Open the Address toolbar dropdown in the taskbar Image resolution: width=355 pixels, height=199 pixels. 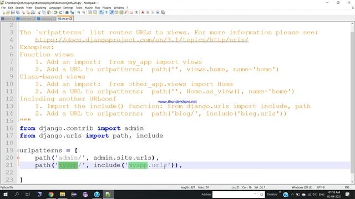pyautogui.click(x=255, y=194)
